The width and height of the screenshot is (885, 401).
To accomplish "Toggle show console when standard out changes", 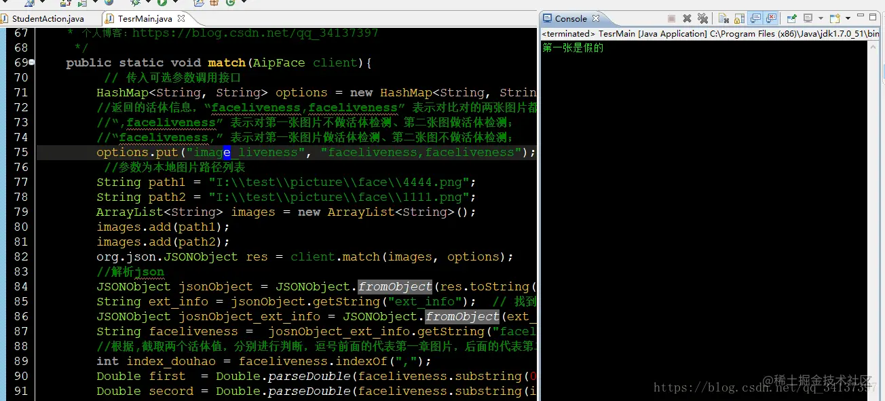I will 755,18.
